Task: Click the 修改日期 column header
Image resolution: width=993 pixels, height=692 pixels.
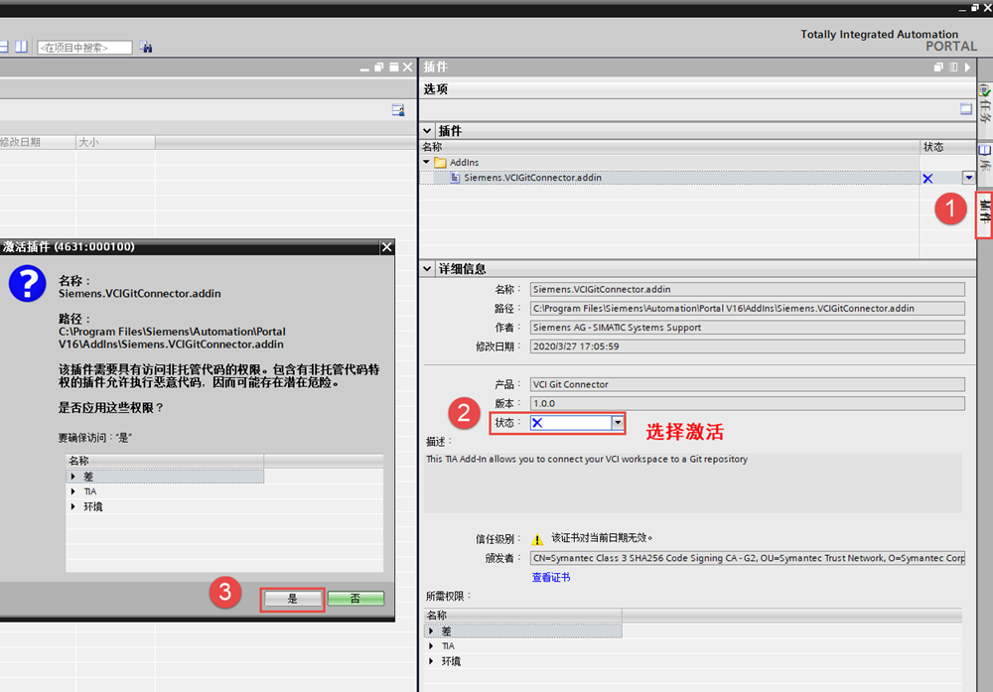Action: 38,142
